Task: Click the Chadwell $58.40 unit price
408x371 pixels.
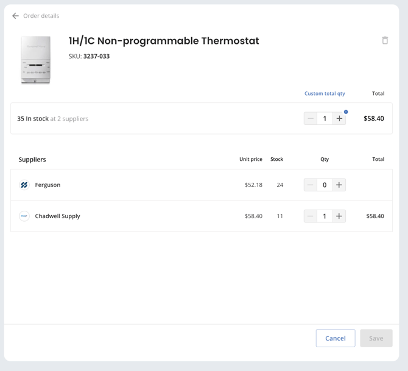Action: (253, 216)
